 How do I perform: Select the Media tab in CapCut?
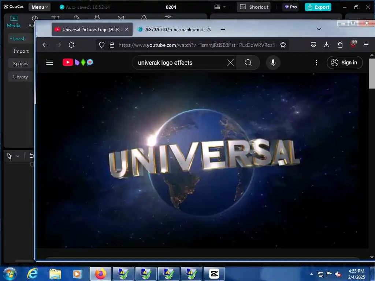[14, 22]
